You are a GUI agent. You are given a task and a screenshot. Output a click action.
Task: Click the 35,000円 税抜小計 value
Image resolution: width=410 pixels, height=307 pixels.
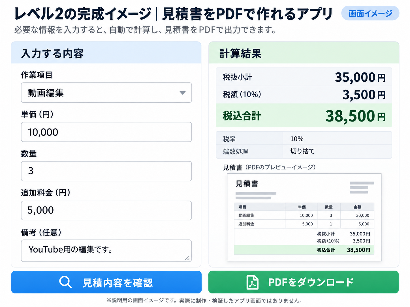point(360,77)
